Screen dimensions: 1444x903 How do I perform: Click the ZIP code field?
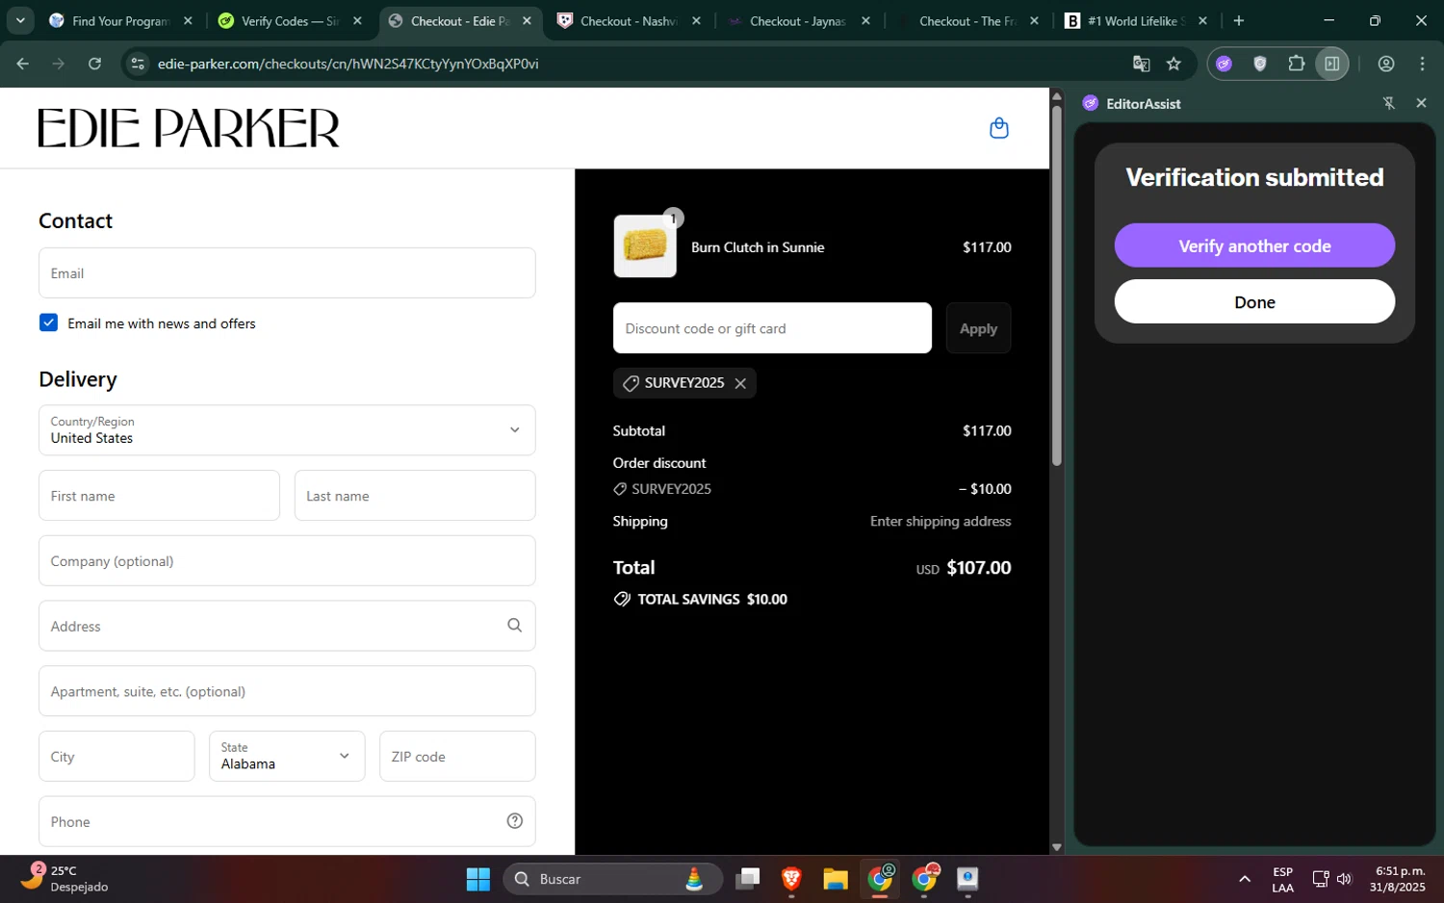(x=457, y=756)
